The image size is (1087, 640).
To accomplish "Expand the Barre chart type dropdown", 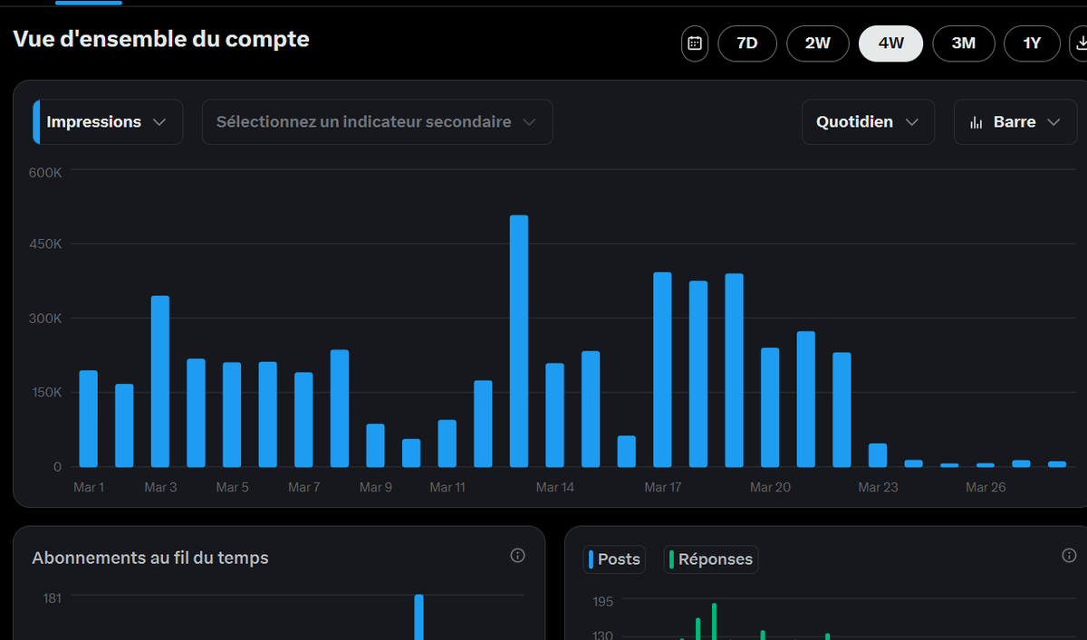I will (1053, 121).
